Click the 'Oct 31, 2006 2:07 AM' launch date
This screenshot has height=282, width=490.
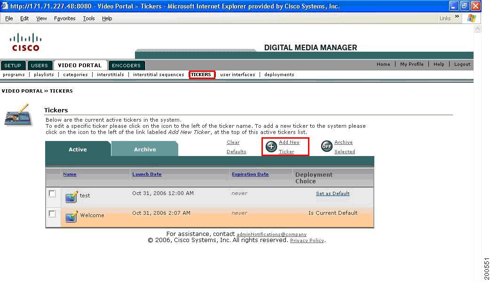point(161,213)
